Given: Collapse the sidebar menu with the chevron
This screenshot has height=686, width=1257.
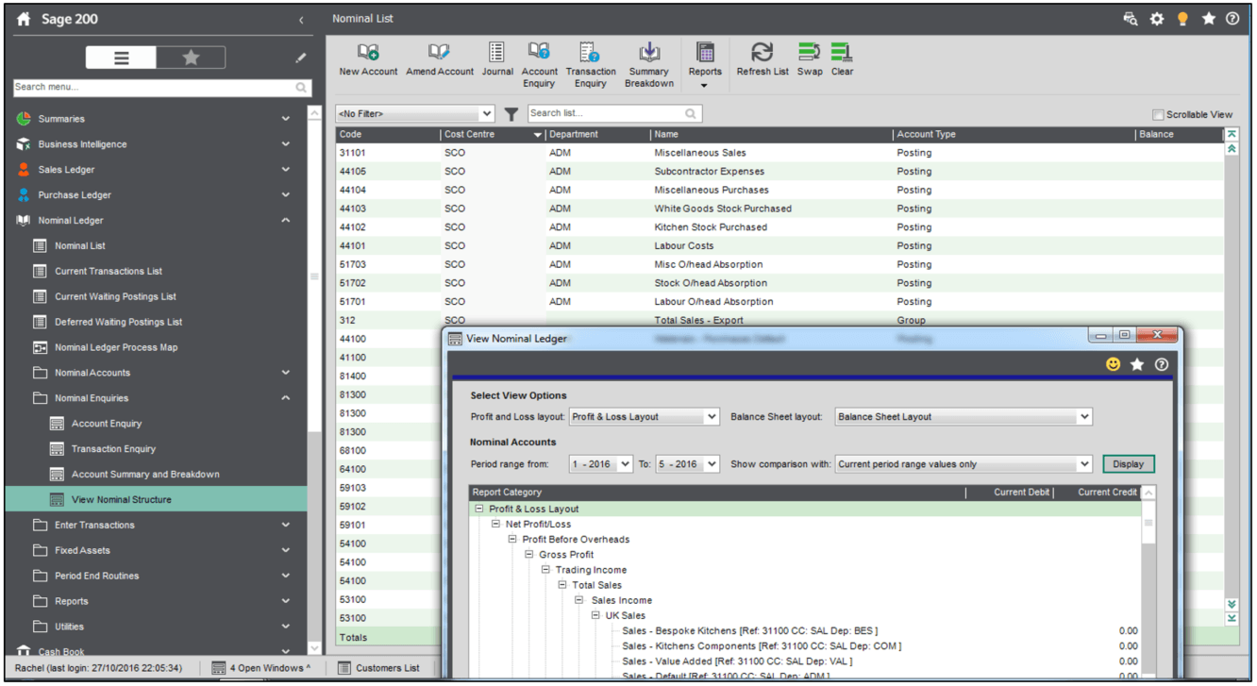Looking at the screenshot, I should 301,19.
